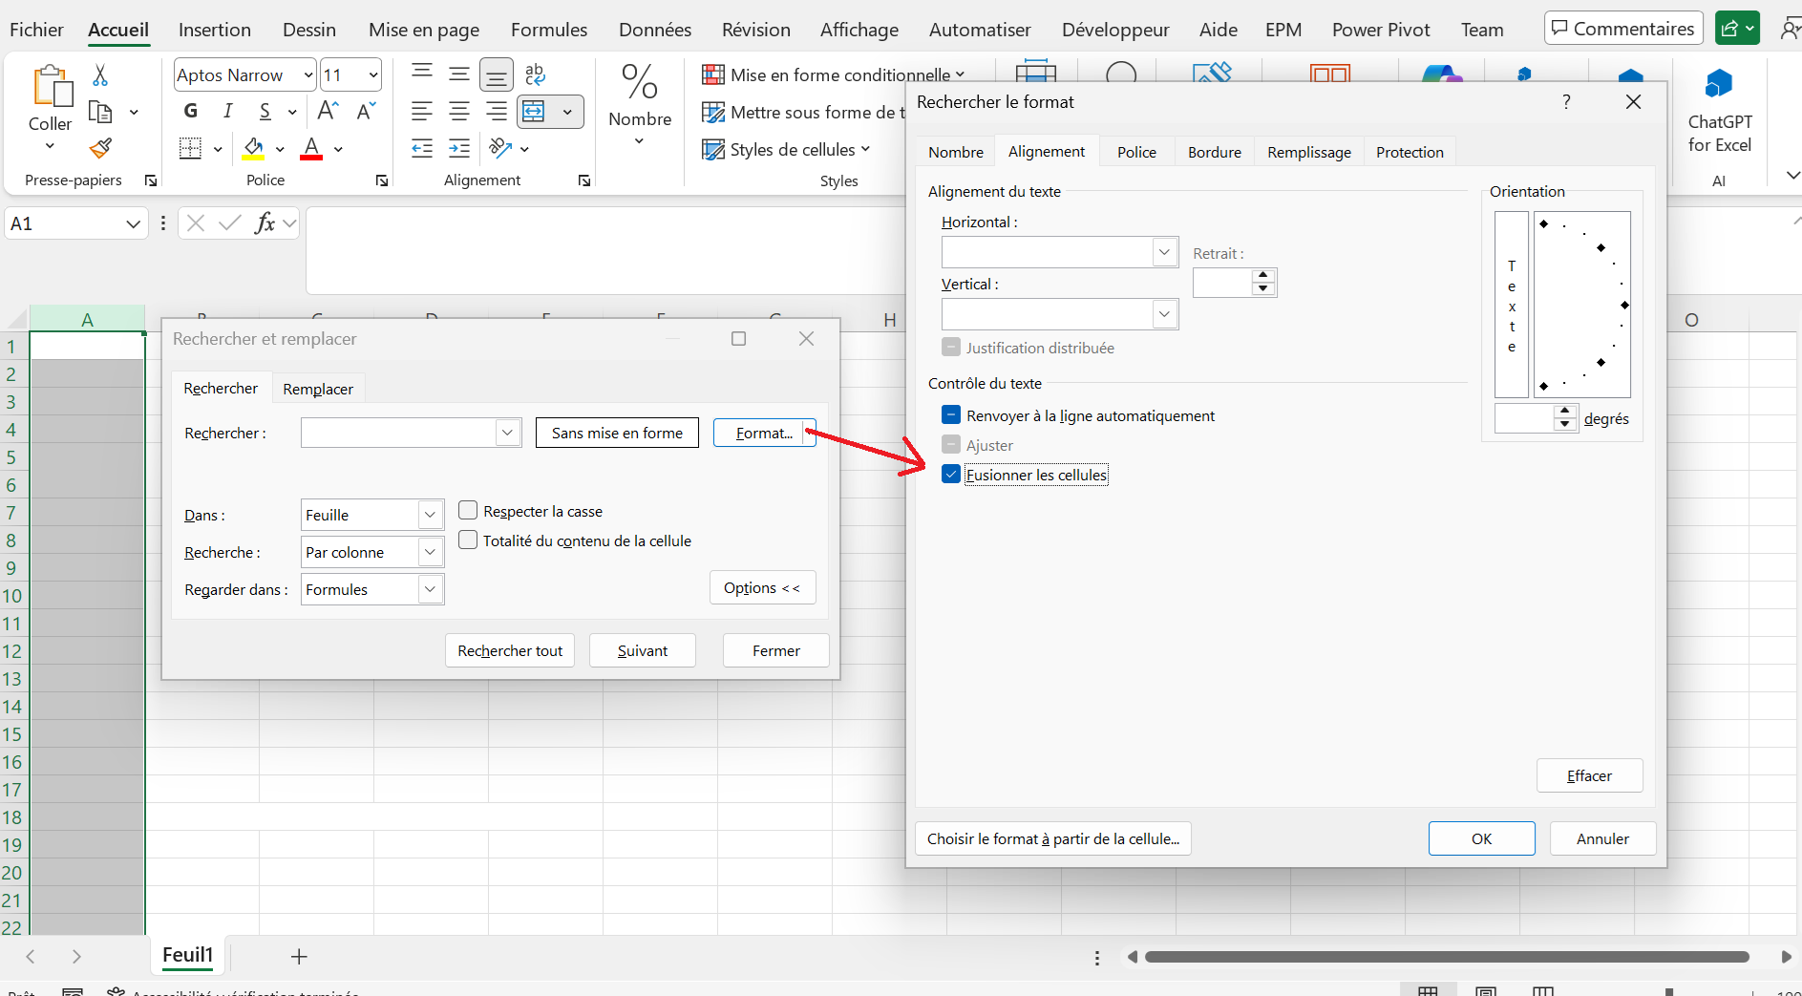Image resolution: width=1802 pixels, height=996 pixels.
Task: Click the underline S icon
Action: [x=265, y=112]
